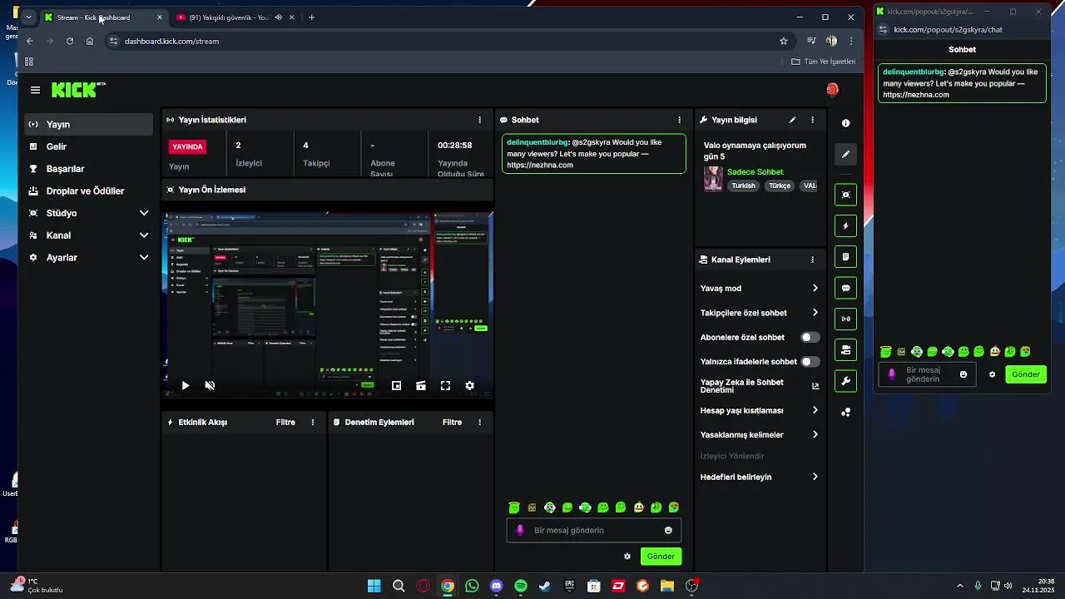Focus dashboard chat message input field
1065x599 pixels.
(594, 530)
